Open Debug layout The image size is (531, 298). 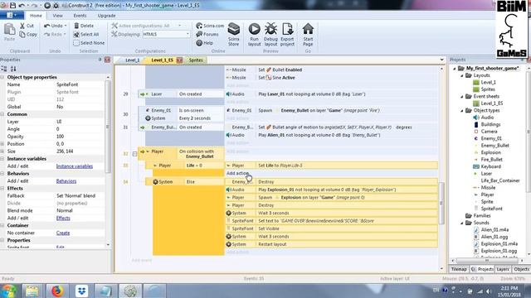pyautogui.click(x=270, y=35)
